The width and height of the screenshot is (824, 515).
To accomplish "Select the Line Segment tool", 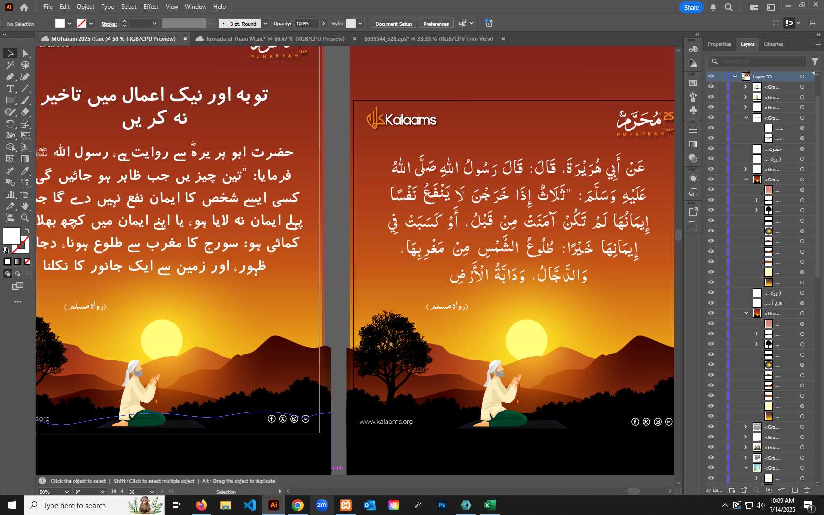I will coord(26,88).
